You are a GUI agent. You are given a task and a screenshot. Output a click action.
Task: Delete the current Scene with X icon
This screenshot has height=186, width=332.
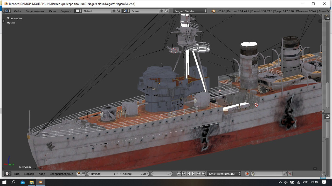pyautogui.click(x=166, y=11)
